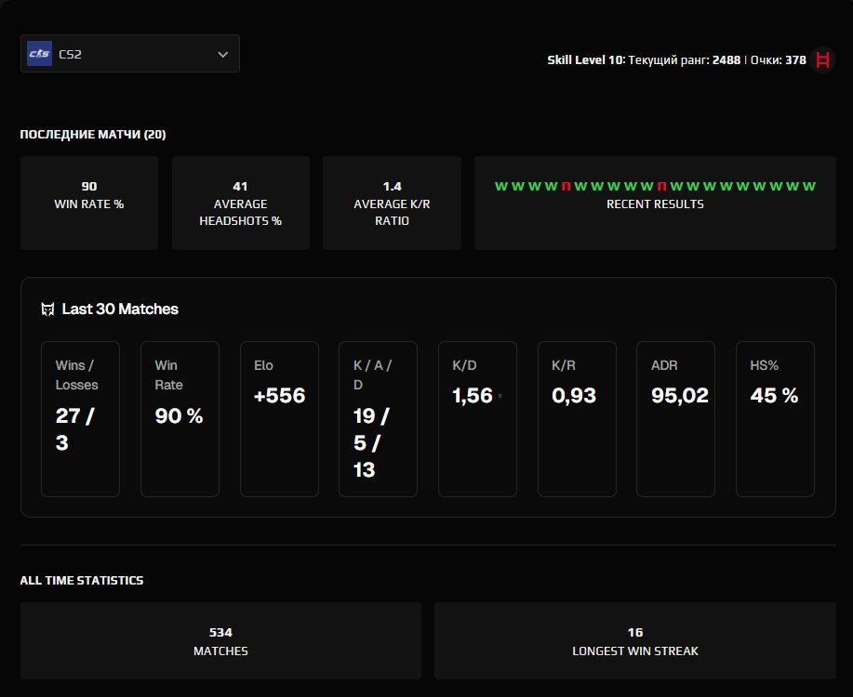Click the Longest Win Streak tile
The image size is (853, 697).
point(634,640)
